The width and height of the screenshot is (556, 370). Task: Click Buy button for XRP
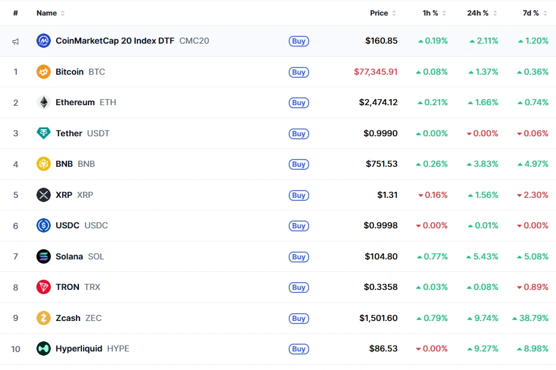click(x=298, y=195)
